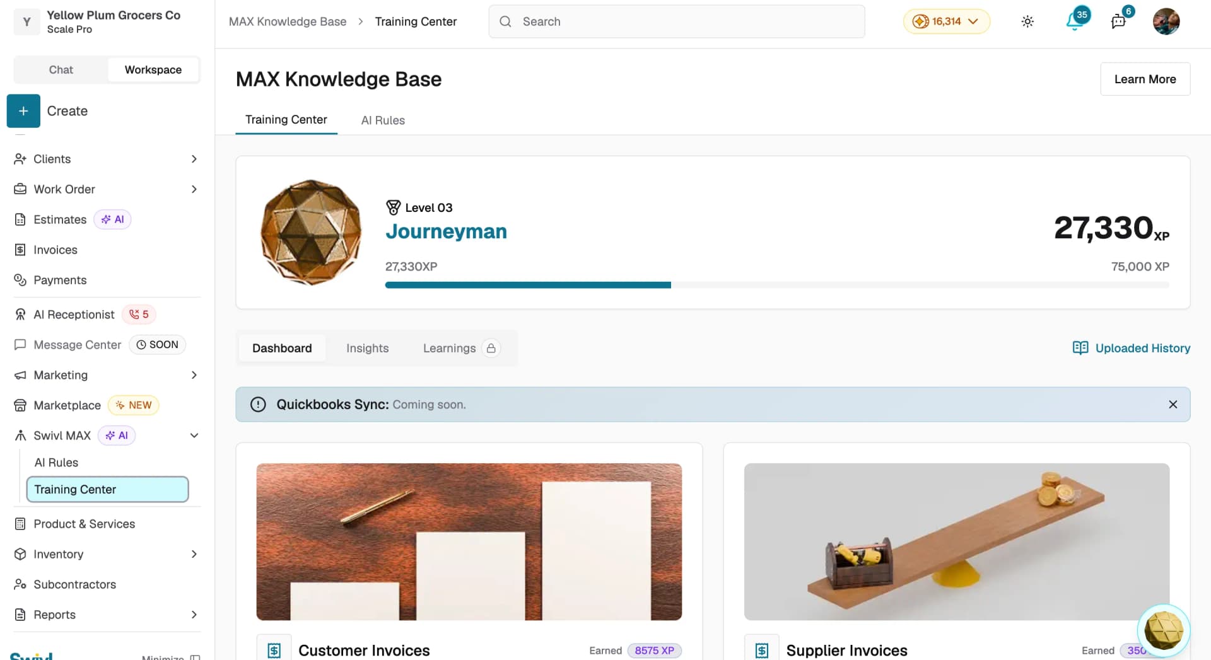Click the Journeyman bronze badge image
1211x660 pixels.
pos(312,233)
